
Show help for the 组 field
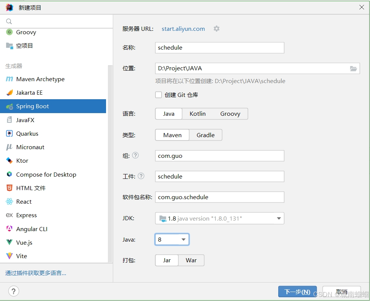[x=135, y=156]
